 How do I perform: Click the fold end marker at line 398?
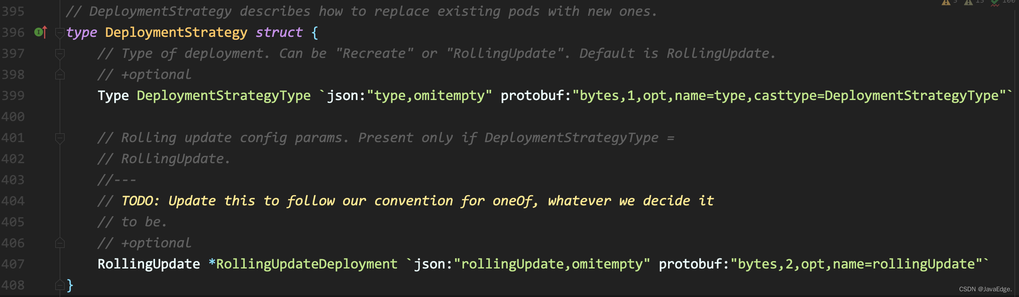click(x=60, y=75)
